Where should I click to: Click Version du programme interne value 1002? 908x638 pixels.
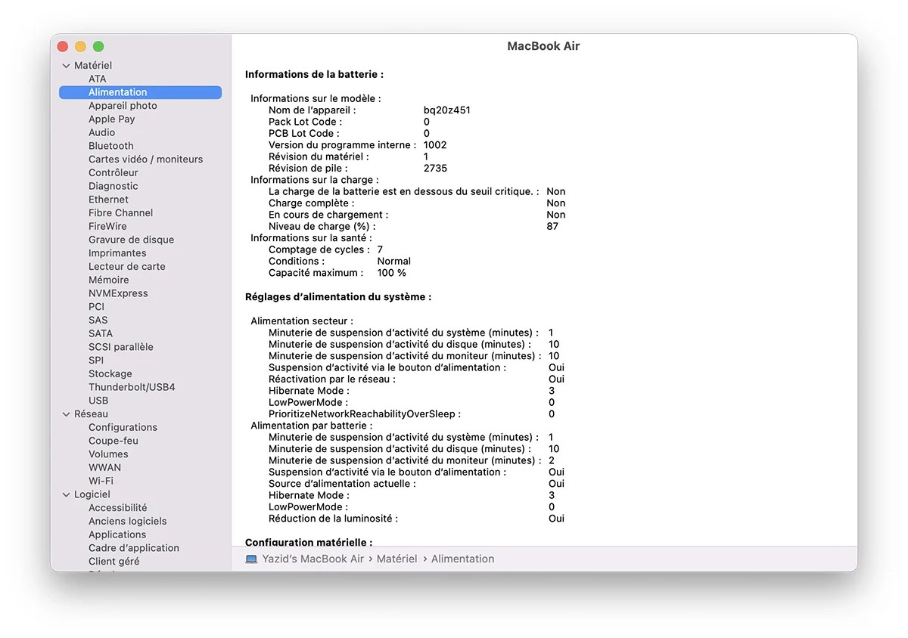tap(435, 145)
